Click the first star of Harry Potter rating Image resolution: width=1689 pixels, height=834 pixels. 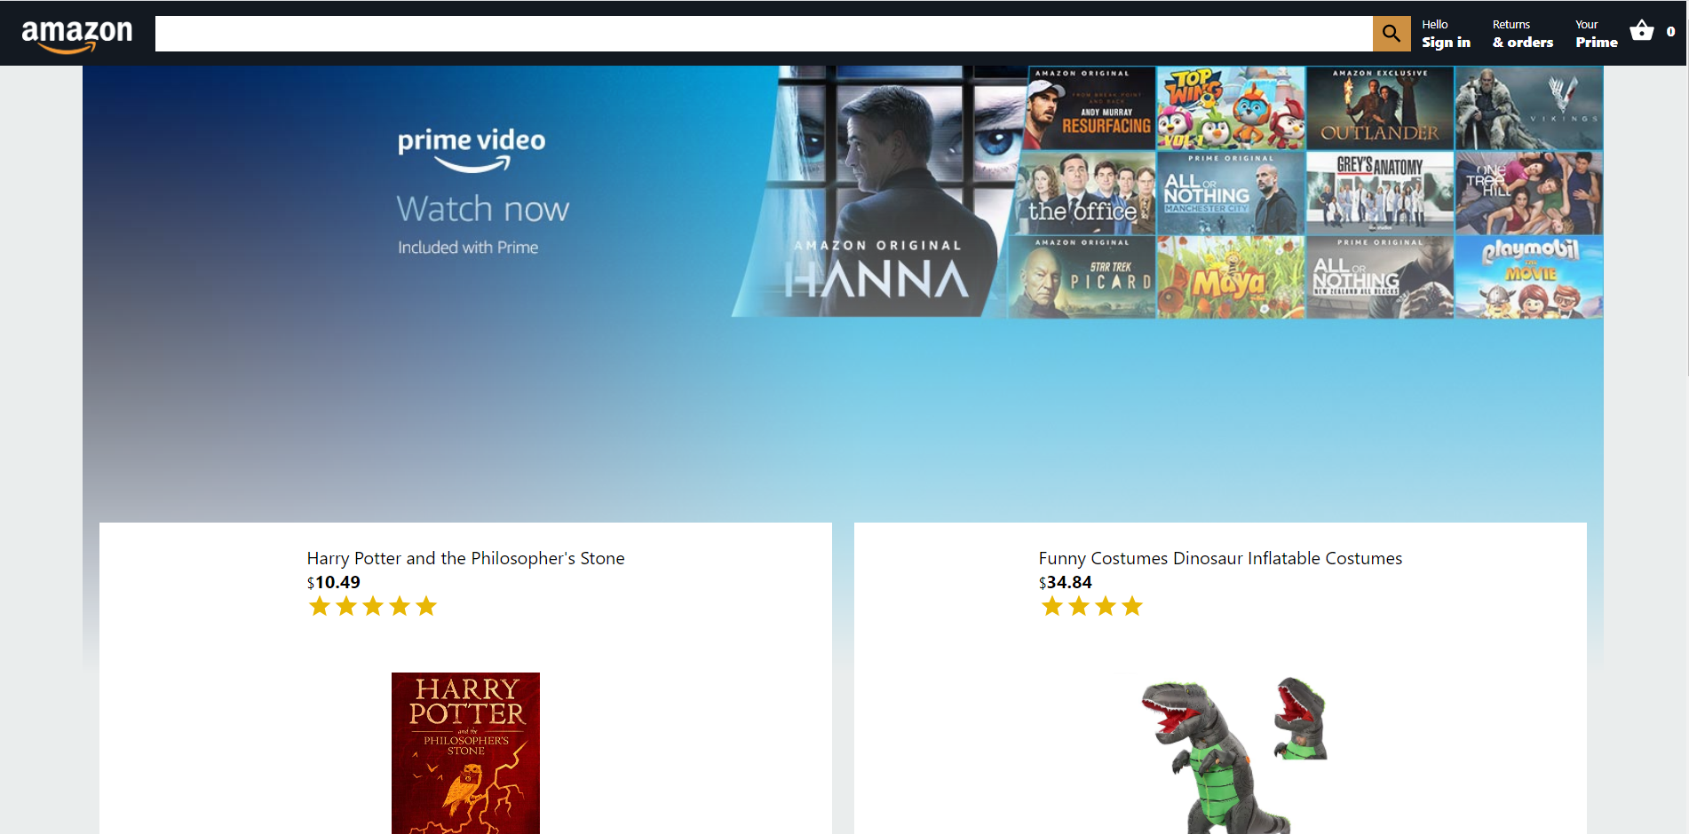click(320, 606)
